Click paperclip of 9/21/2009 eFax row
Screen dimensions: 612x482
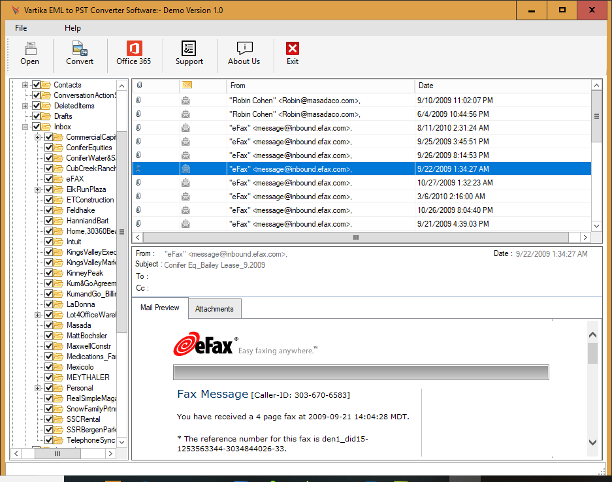138,223
